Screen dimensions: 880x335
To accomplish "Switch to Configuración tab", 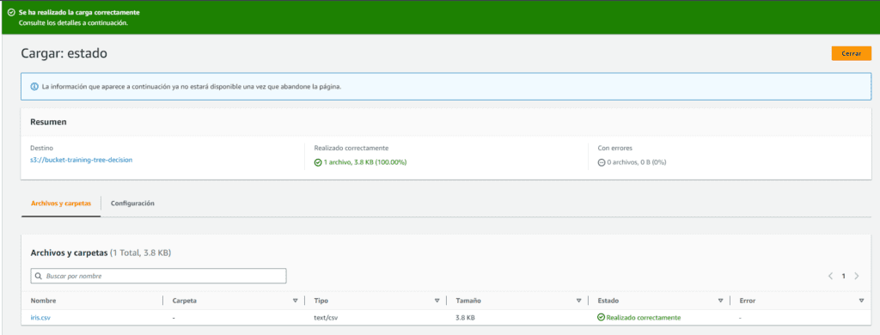I will (x=132, y=203).
